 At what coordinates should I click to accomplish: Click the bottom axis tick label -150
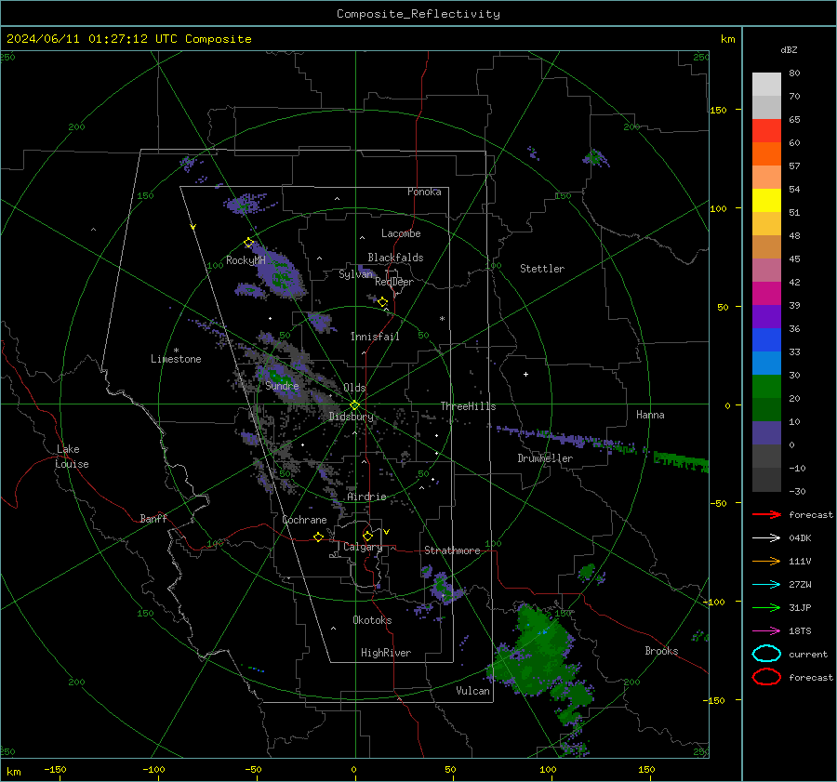coord(55,769)
